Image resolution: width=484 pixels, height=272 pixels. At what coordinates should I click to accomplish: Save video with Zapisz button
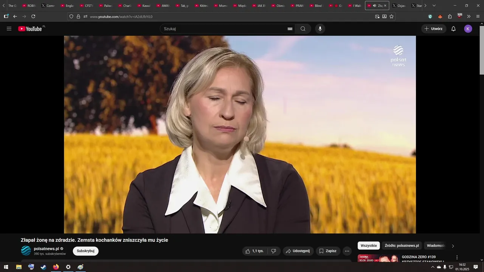(328, 251)
